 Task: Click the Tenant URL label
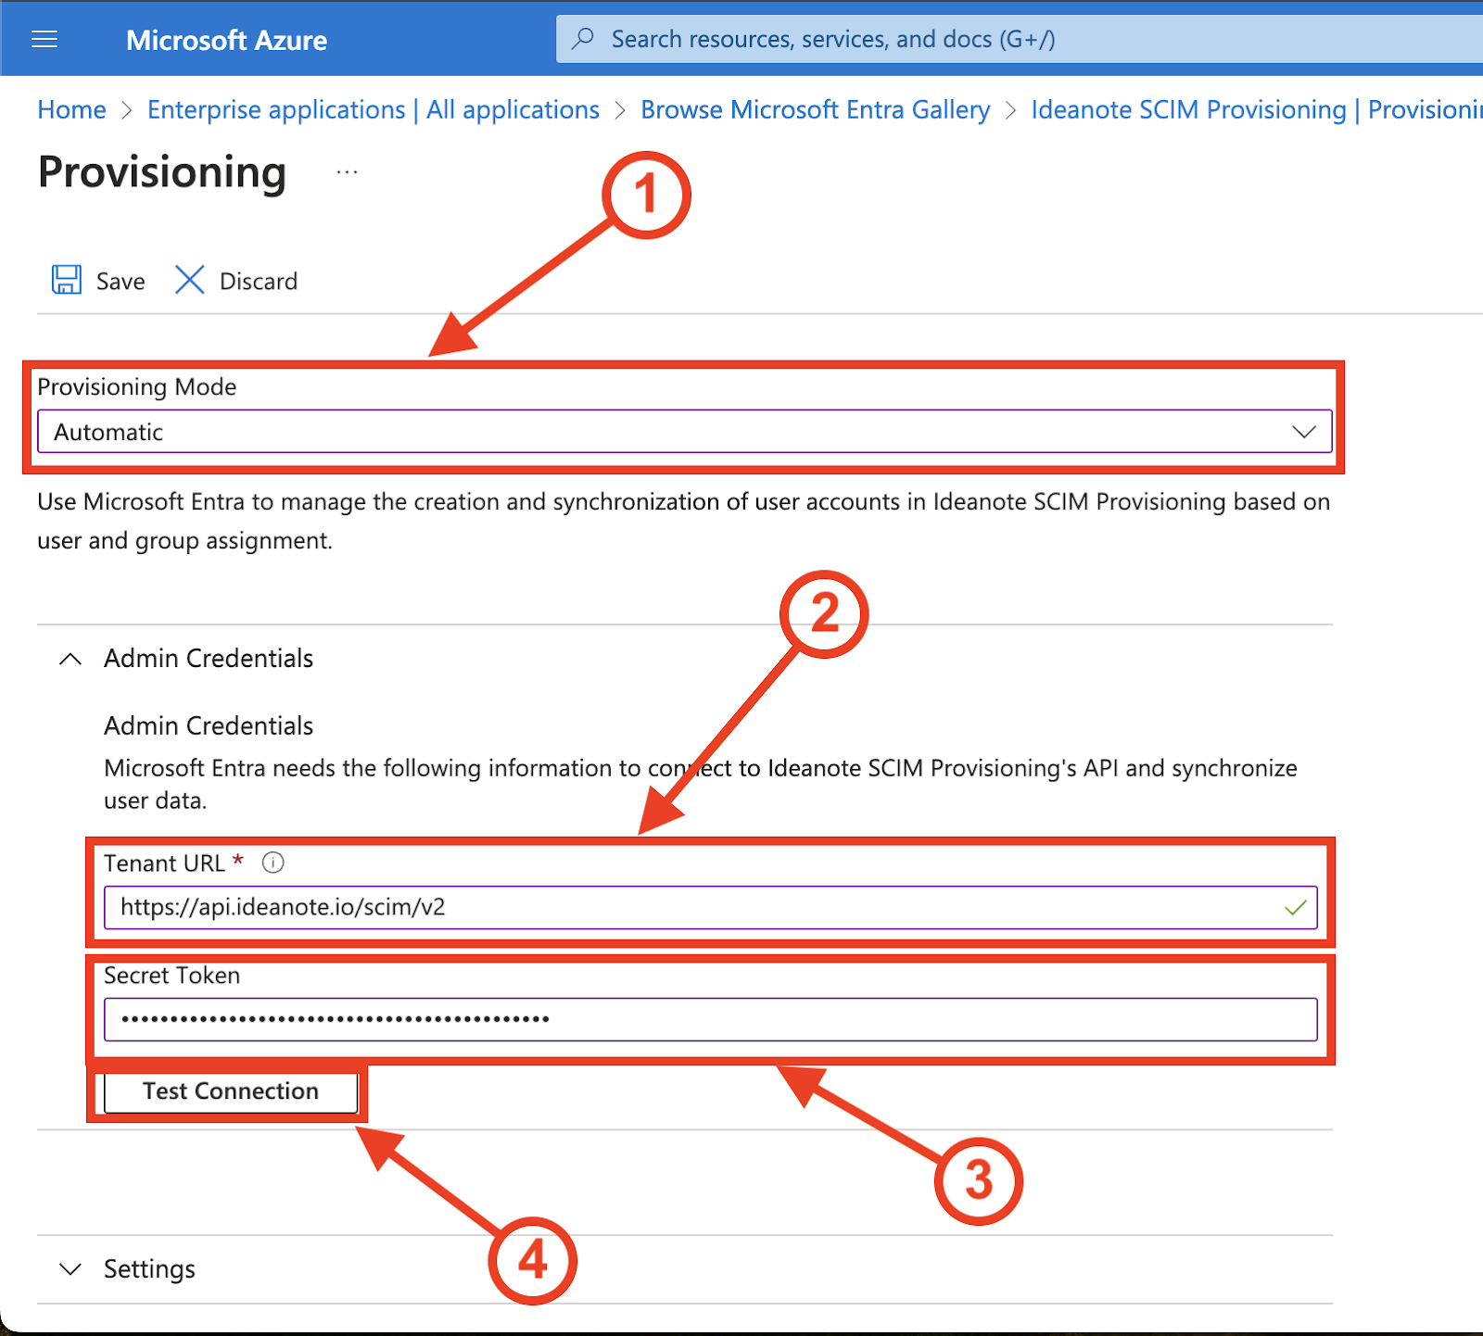[x=164, y=863]
